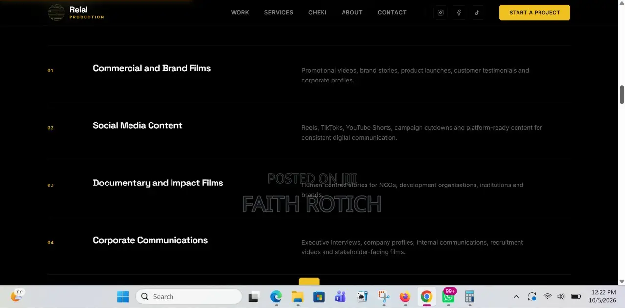Viewport: 625px width, 308px height.
Task: Open the CONTACT nav item
Action: point(392,12)
